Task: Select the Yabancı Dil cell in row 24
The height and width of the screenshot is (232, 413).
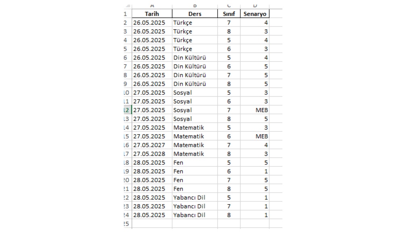Action: (195, 215)
